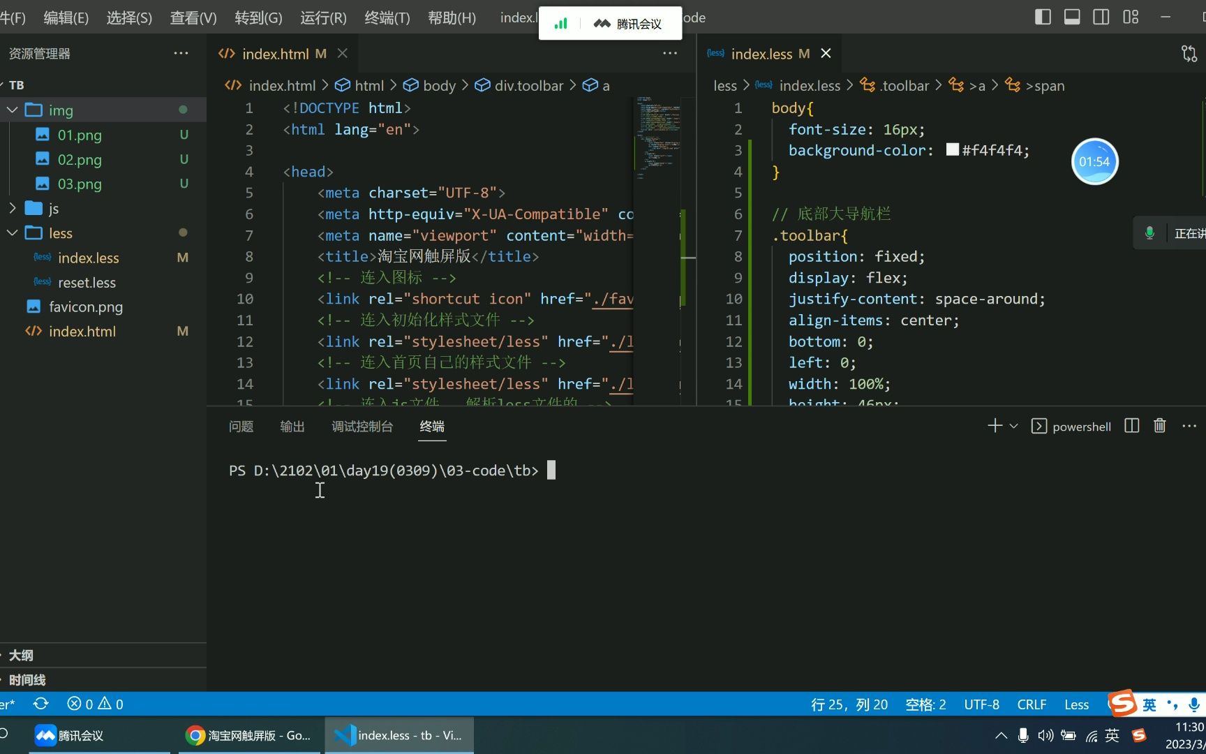Change end of line CRLF setting

click(1032, 704)
